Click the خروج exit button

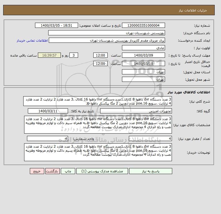point(37,171)
